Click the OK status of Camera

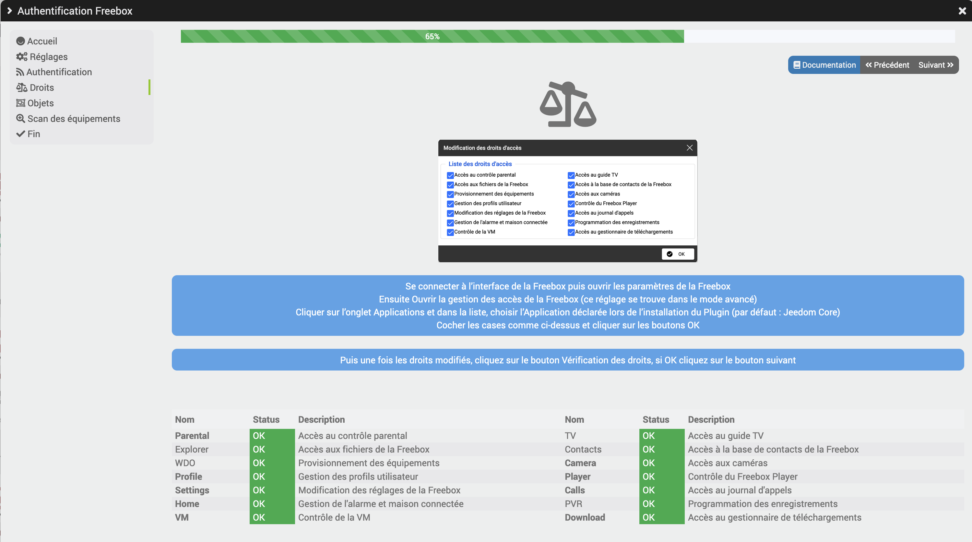[662, 463]
